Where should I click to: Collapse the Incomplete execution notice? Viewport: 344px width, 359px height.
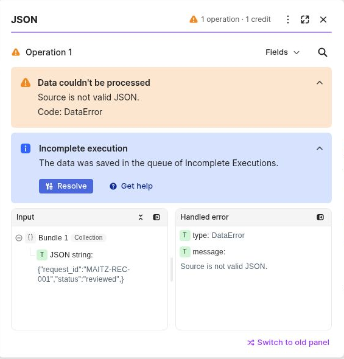click(320, 148)
